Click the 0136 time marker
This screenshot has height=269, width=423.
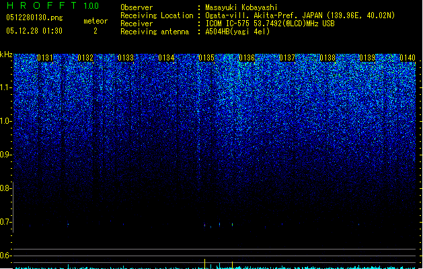click(x=247, y=58)
